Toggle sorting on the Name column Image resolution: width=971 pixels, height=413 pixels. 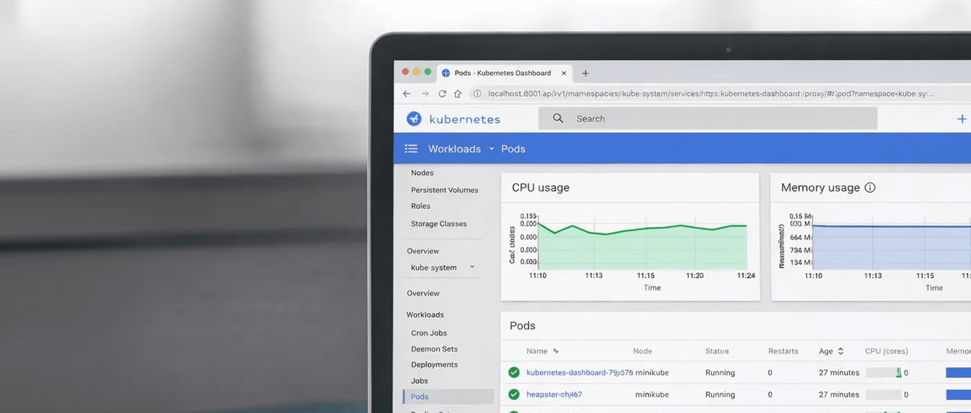pos(554,351)
